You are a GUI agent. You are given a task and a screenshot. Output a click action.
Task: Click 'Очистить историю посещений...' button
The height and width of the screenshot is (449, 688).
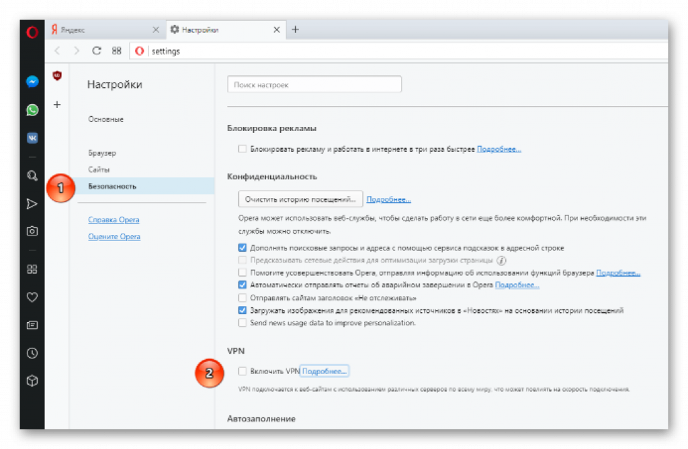click(300, 199)
